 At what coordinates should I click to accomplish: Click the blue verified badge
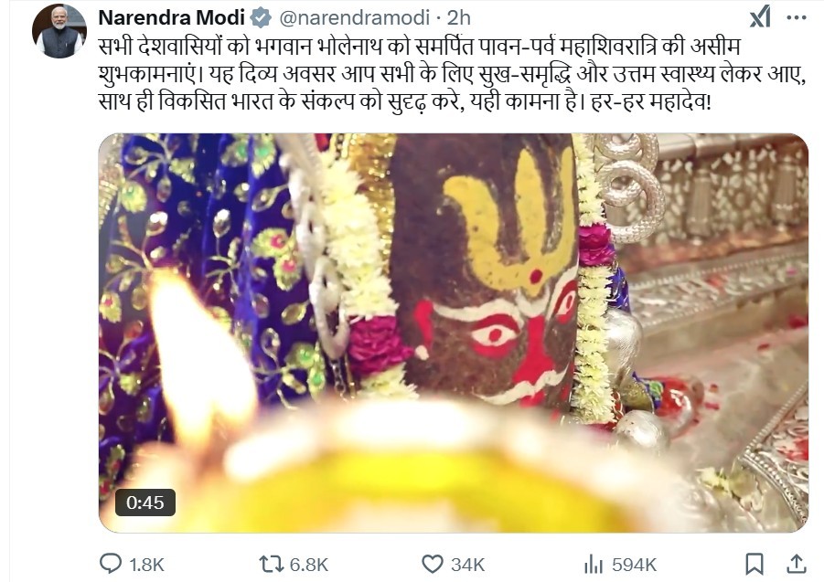pos(262,17)
